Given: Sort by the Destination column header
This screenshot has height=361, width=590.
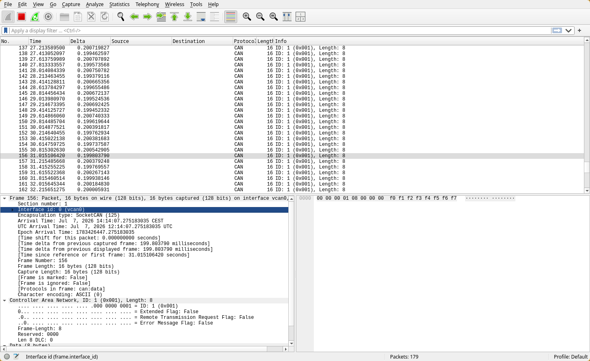Looking at the screenshot, I should pyautogui.click(x=202, y=41).
